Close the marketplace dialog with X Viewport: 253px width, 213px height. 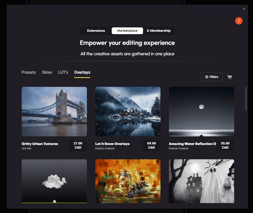[x=244, y=9]
